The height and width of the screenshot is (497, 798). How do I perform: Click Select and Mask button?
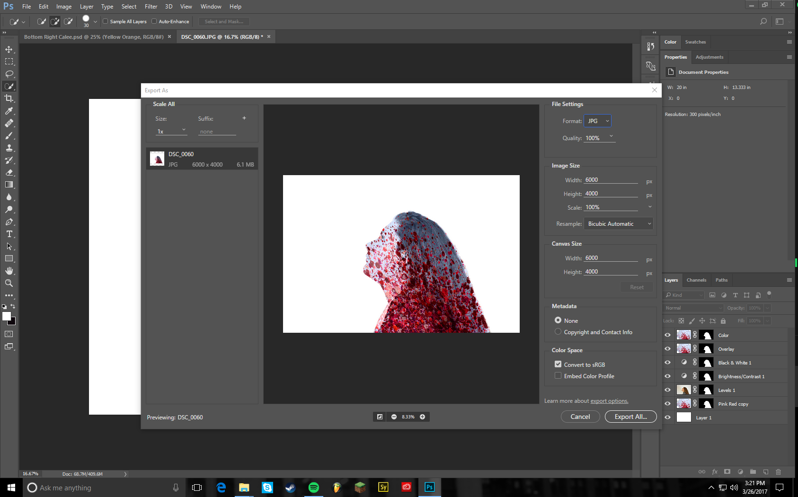tap(224, 21)
